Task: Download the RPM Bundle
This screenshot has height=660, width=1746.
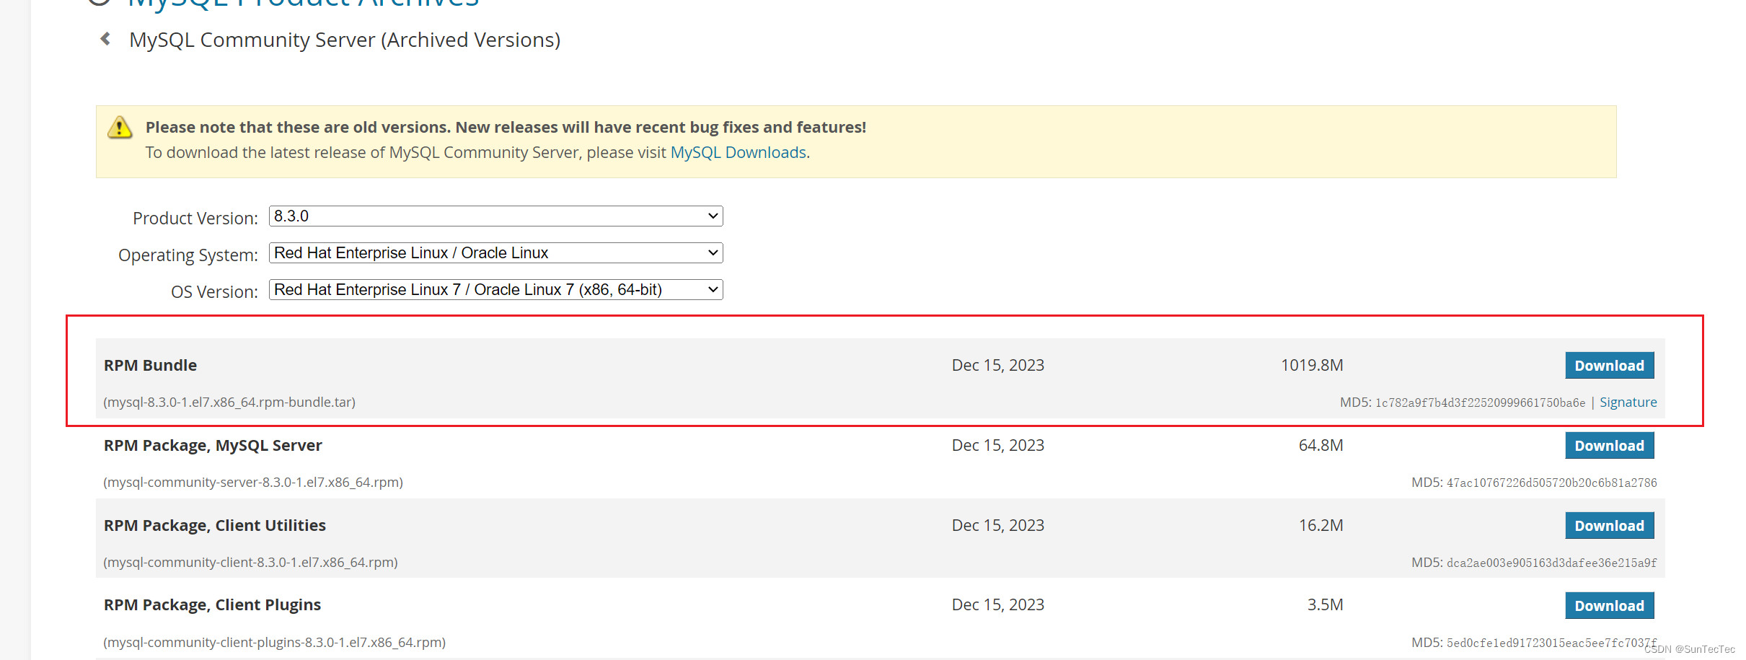Action: [1609, 366]
